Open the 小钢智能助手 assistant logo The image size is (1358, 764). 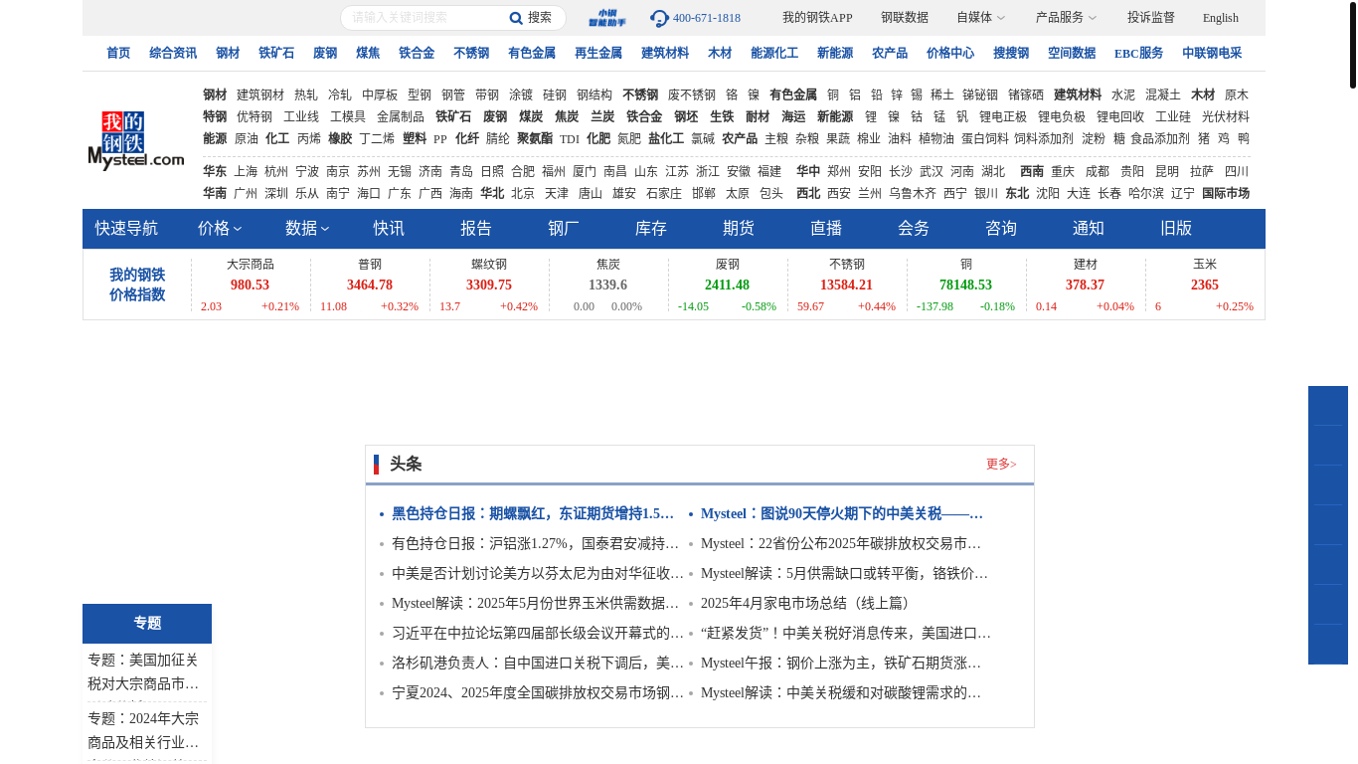point(606,18)
